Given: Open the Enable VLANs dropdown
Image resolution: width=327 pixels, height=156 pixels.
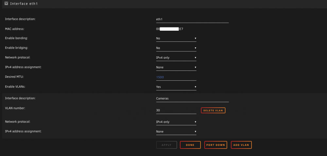Looking at the screenshot, I should 176,87.
